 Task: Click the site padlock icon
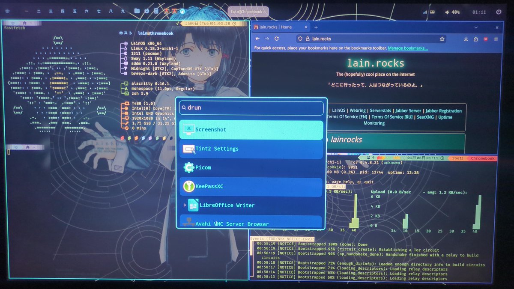click(x=307, y=39)
